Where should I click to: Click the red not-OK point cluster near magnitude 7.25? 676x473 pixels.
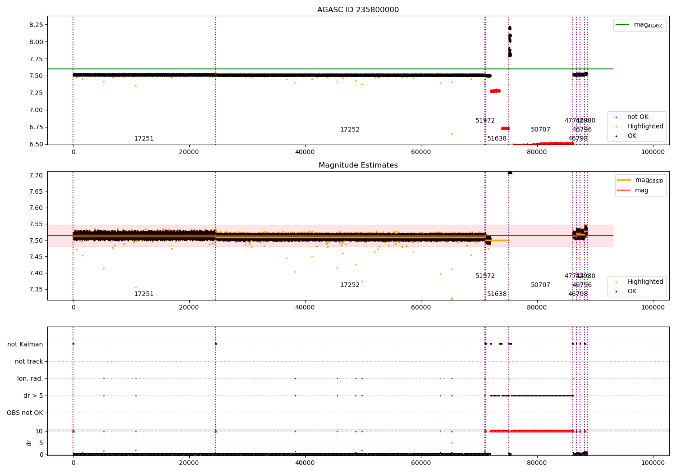tap(495, 91)
